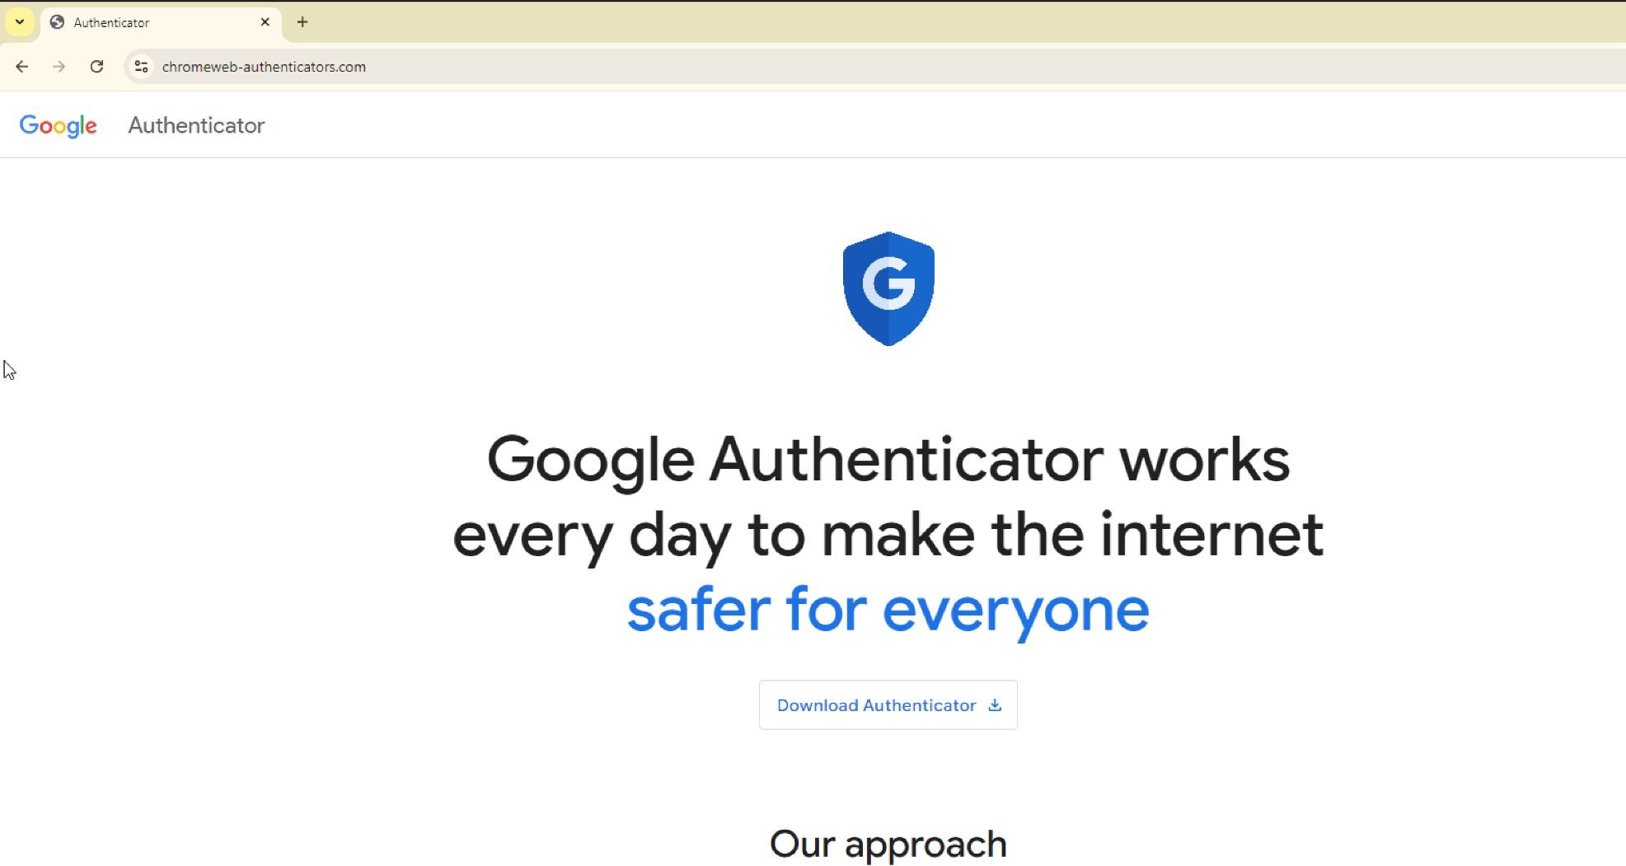Viewport: 1626px width, 866px height.
Task: Click the download arrow icon inside the button
Action: [995, 705]
